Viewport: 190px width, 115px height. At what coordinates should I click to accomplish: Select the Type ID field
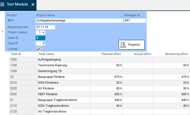(x=40, y=43)
